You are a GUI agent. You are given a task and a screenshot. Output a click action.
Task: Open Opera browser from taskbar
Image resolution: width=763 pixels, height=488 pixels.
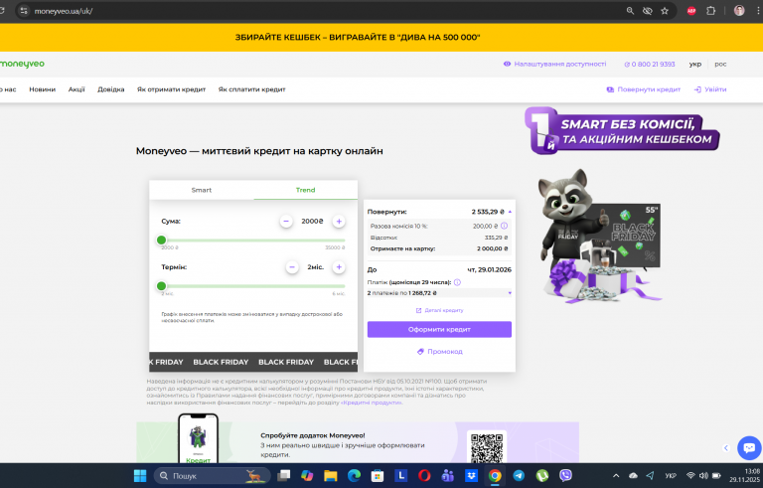(x=424, y=476)
